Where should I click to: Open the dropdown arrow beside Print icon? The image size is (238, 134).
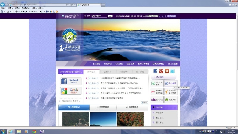[x=19, y=11]
